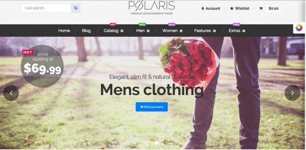Focus the Live search input field
This screenshot has width=306, height=150.
(46, 8)
